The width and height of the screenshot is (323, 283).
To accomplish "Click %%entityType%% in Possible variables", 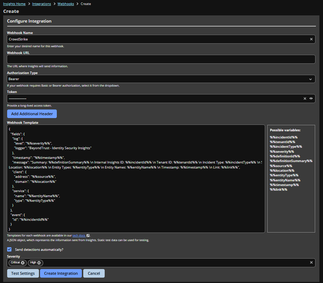I will 284,175.
